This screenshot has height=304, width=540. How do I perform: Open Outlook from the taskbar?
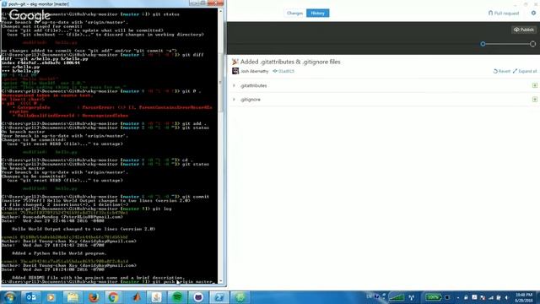pyautogui.click(x=31, y=297)
